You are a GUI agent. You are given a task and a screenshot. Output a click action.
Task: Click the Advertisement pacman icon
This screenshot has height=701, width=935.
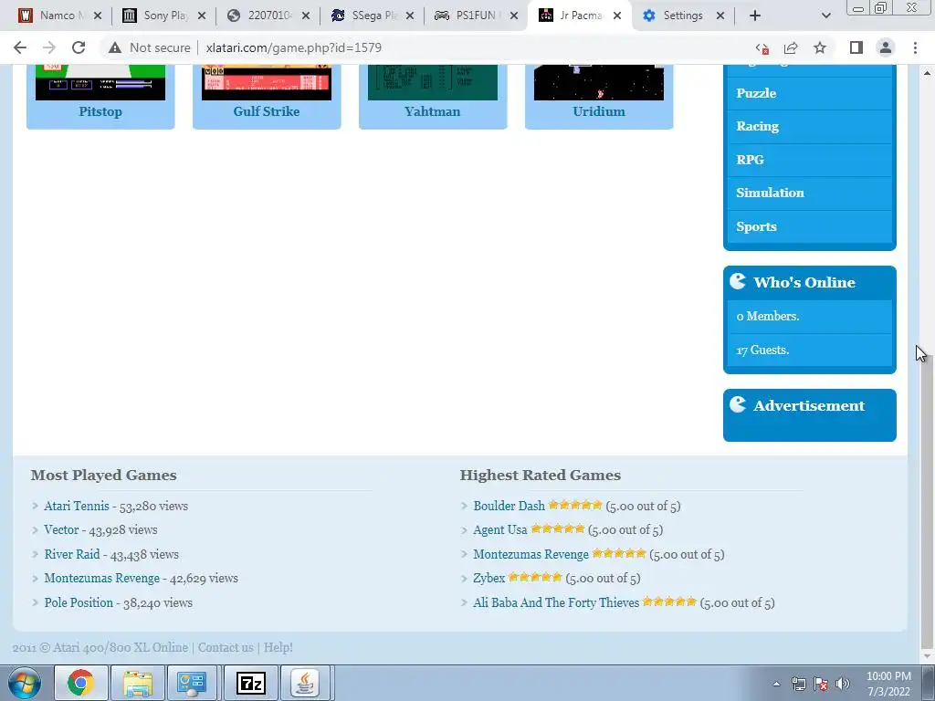[x=738, y=404]
